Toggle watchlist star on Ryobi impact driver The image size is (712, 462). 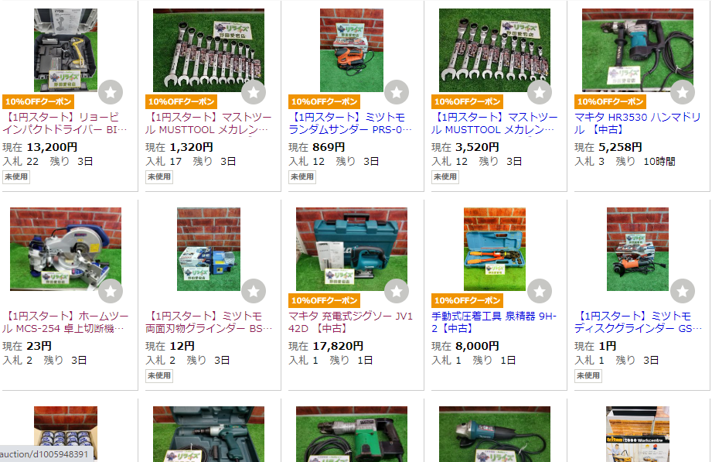pyautogui.click(x=111, y=92)
